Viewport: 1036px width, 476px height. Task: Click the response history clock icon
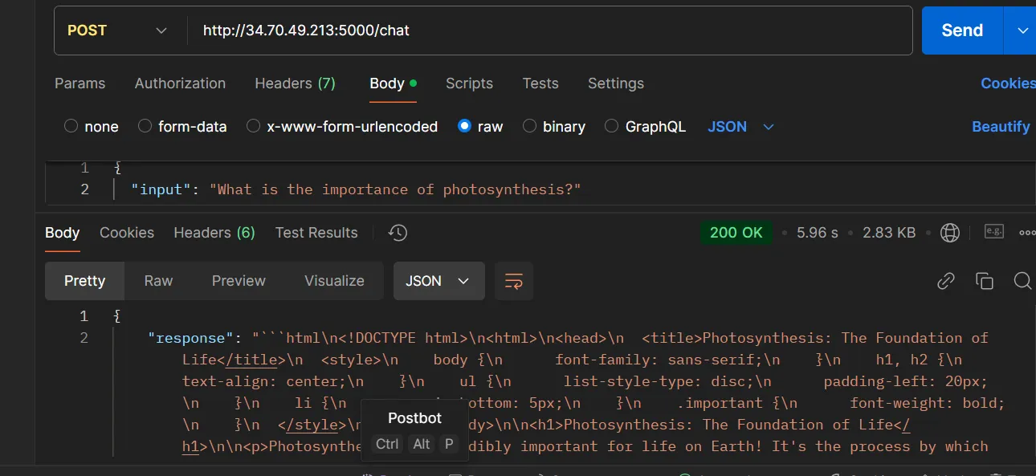pos(398,233)
